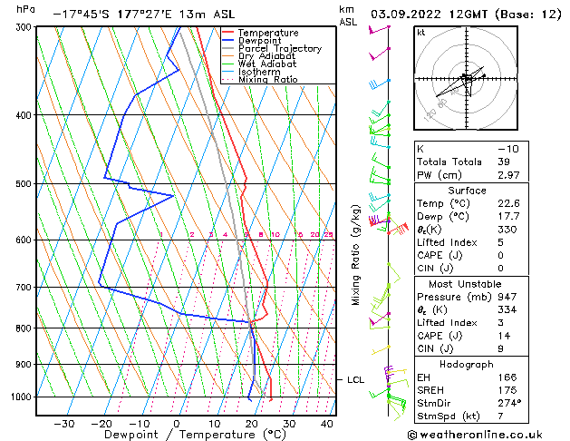Screen dimensions: 570x441
Task: Click the 400 pressure level label
Action: (x=25, y=115)
